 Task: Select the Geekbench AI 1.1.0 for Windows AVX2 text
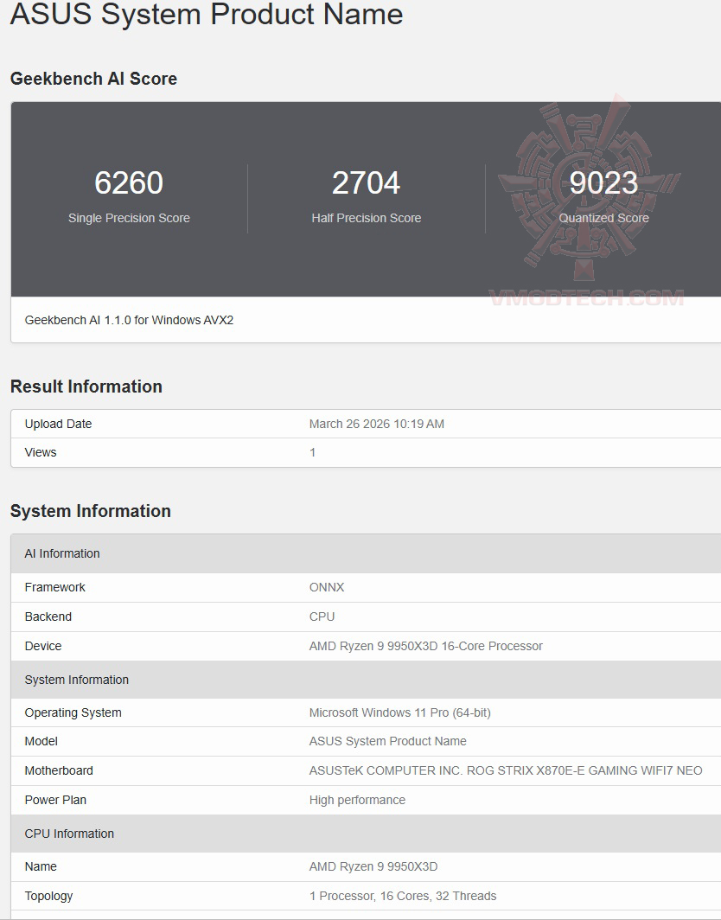129,320
